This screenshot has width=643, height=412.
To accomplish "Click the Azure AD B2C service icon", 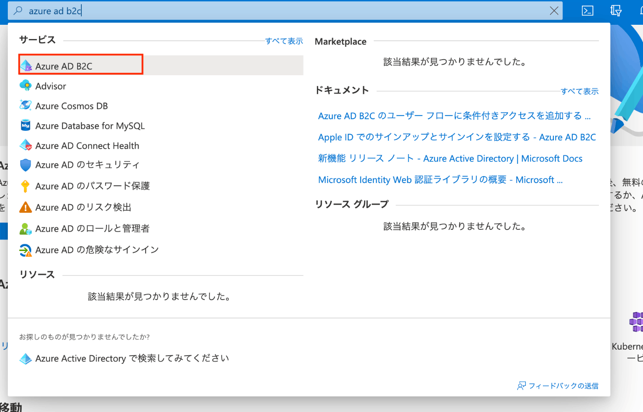I will click(26, 66).
